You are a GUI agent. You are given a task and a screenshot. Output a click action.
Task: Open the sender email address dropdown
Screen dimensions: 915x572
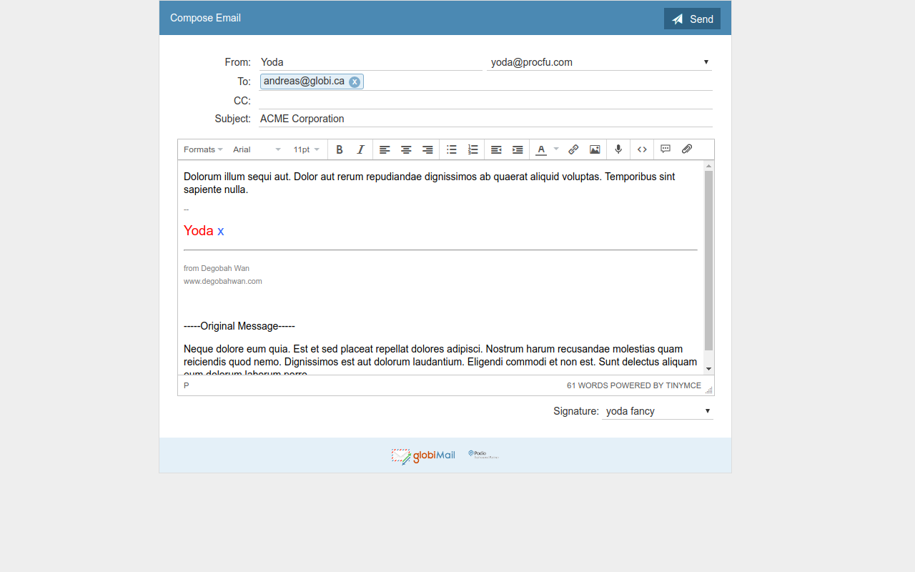tap(599, 62)
